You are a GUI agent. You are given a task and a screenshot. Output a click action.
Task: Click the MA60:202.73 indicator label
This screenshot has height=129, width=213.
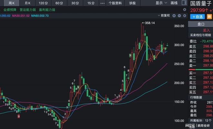40,16
